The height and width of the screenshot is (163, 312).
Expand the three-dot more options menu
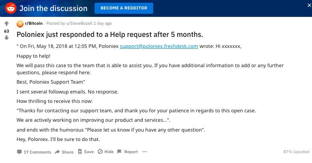click(x=145, y=152)
